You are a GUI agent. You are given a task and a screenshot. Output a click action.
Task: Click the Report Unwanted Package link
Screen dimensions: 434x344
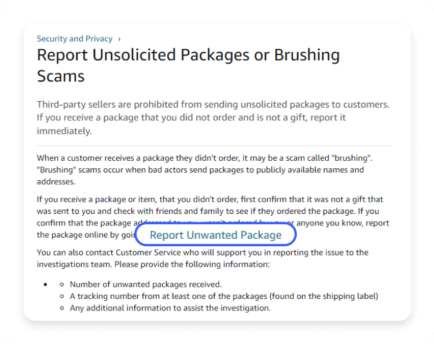(215, 235)
